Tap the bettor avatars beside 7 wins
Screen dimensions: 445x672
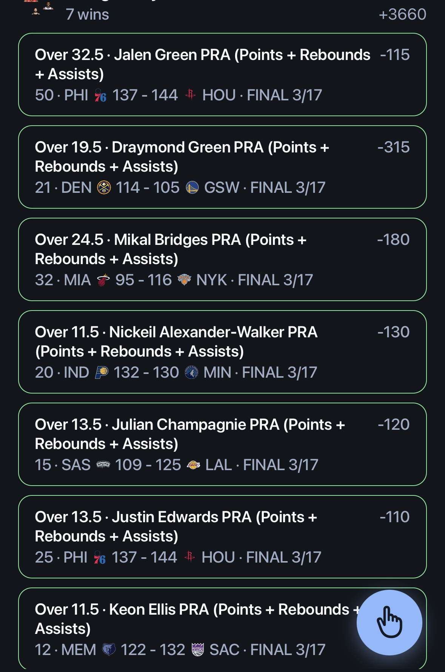(41, 8)
